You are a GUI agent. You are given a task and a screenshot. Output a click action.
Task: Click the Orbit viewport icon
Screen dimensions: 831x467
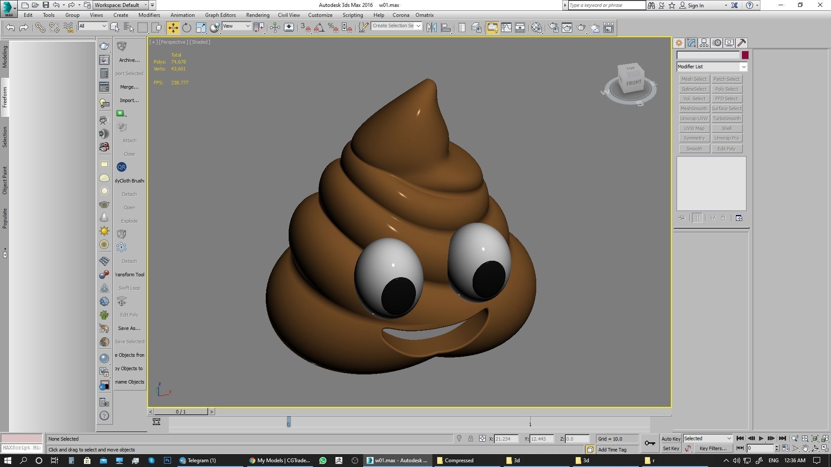(x=815, y=448)
